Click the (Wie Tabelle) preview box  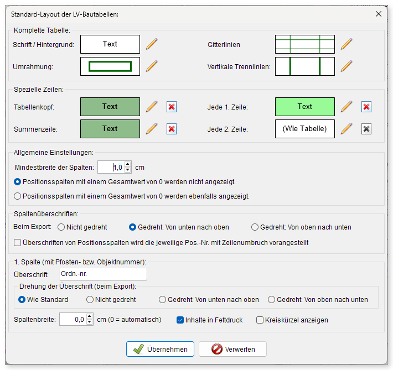coord(305,129)
